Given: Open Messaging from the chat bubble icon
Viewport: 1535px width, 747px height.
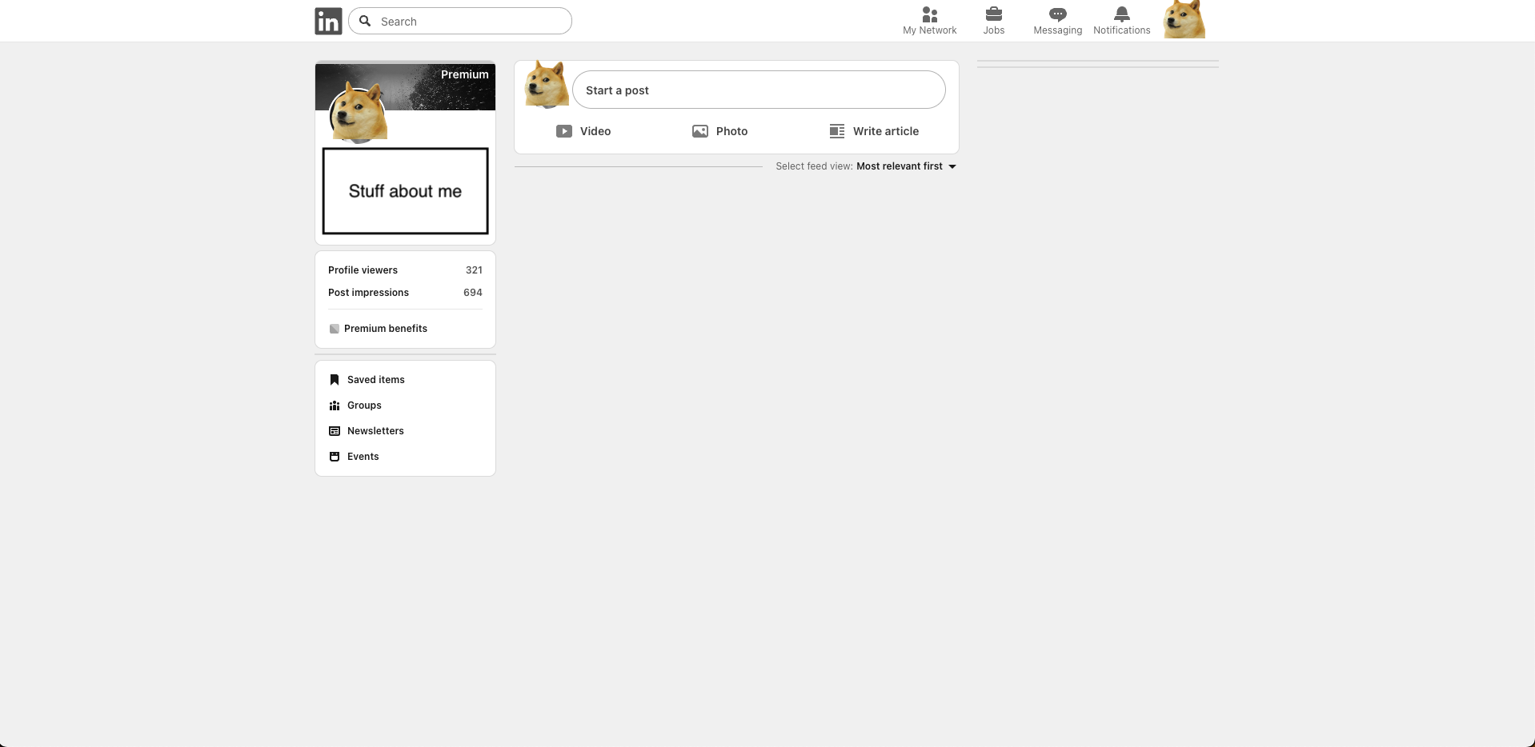Looking at the screenshot, I should click(1057, 14).
